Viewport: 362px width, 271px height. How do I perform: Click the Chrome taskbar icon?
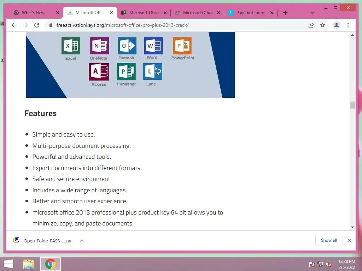click(51, 264)
